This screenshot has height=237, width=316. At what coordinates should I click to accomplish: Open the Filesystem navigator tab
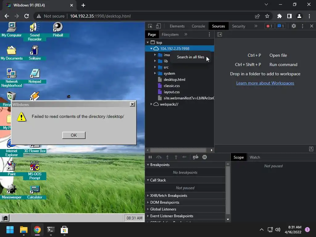[x=170, y=35]
